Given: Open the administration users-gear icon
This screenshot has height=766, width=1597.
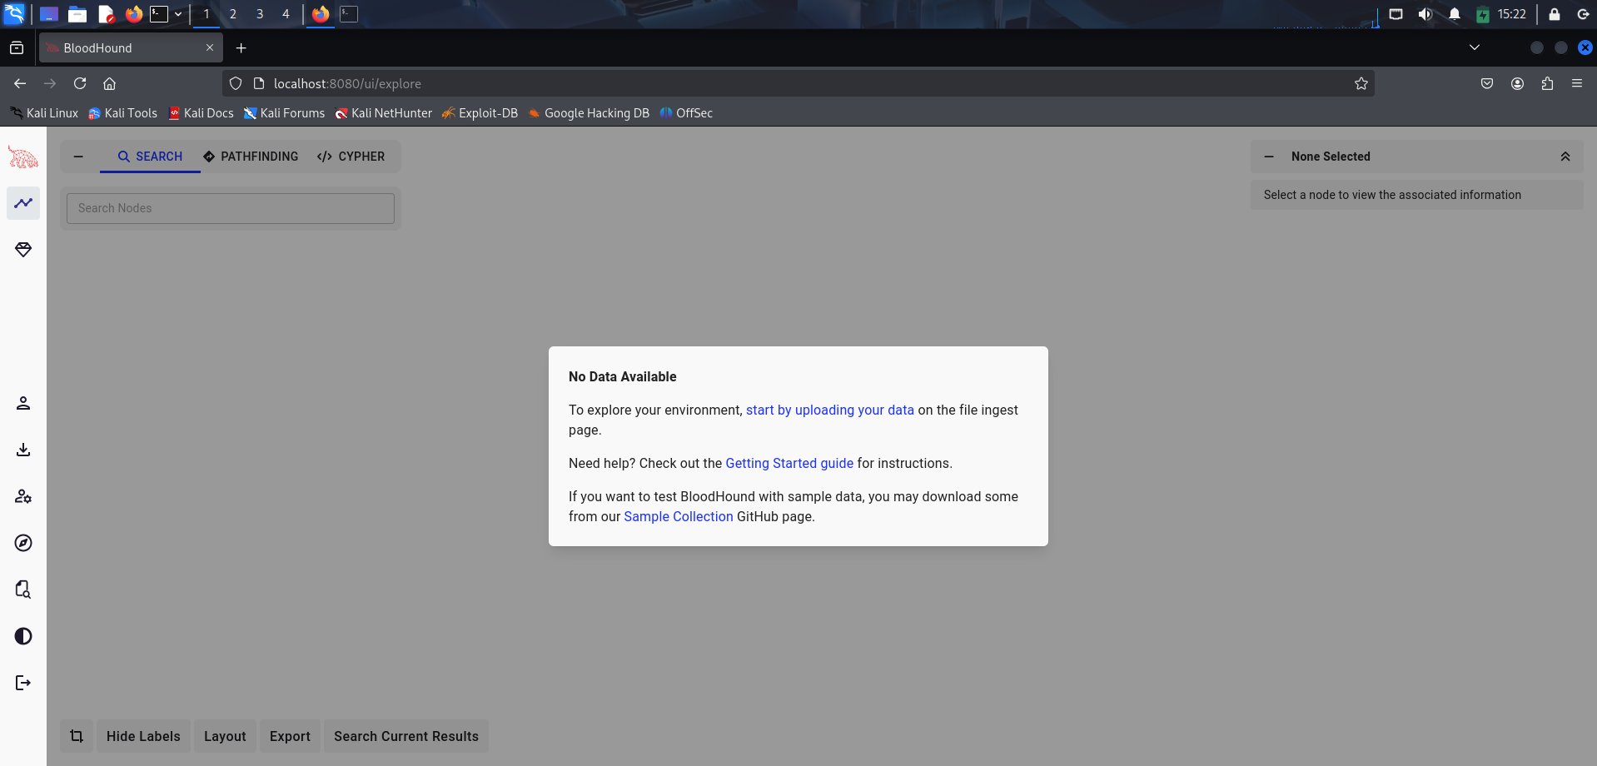Looking at the screenshot, I should [23, 496].
